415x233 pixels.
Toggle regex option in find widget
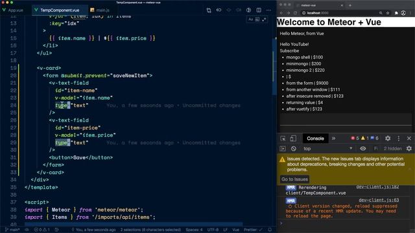264,19
